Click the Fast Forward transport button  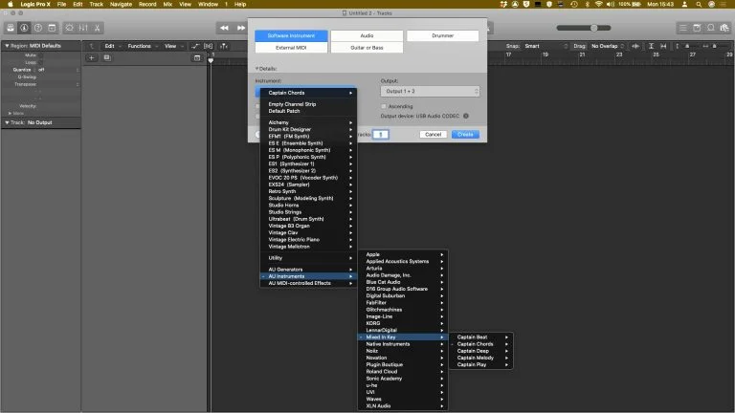pos(240,28)
